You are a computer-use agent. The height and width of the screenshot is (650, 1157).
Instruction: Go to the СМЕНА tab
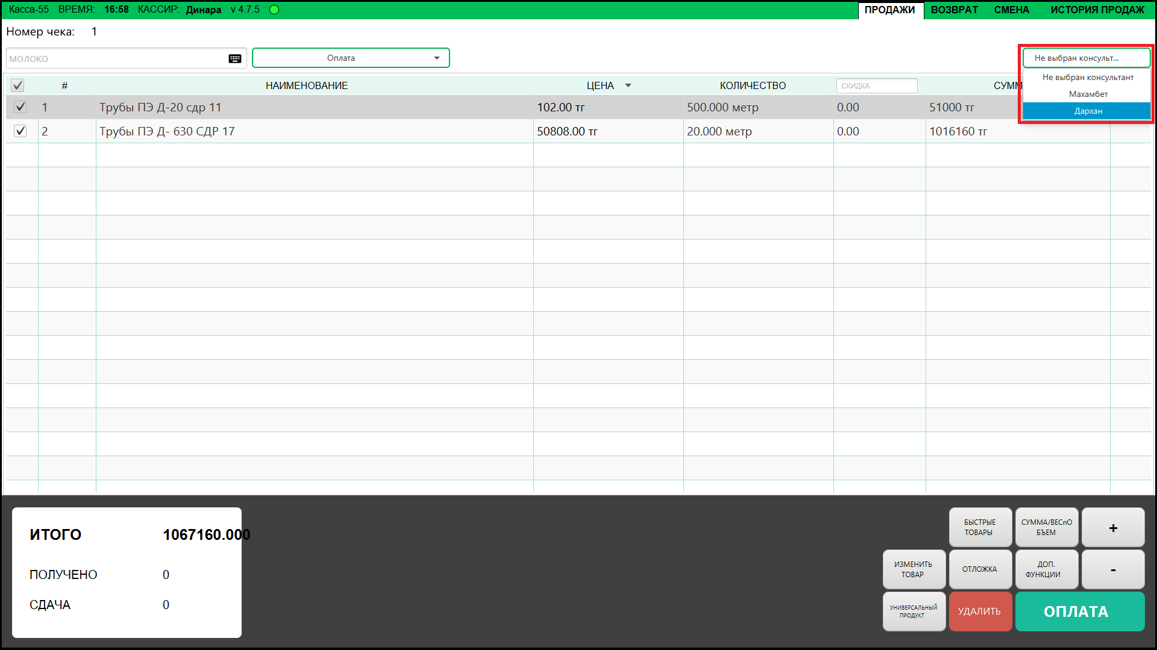1011,10
